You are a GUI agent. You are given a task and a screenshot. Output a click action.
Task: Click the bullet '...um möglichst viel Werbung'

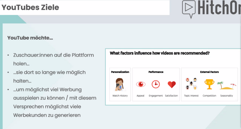pyautogui.click(x=47, y=90)
